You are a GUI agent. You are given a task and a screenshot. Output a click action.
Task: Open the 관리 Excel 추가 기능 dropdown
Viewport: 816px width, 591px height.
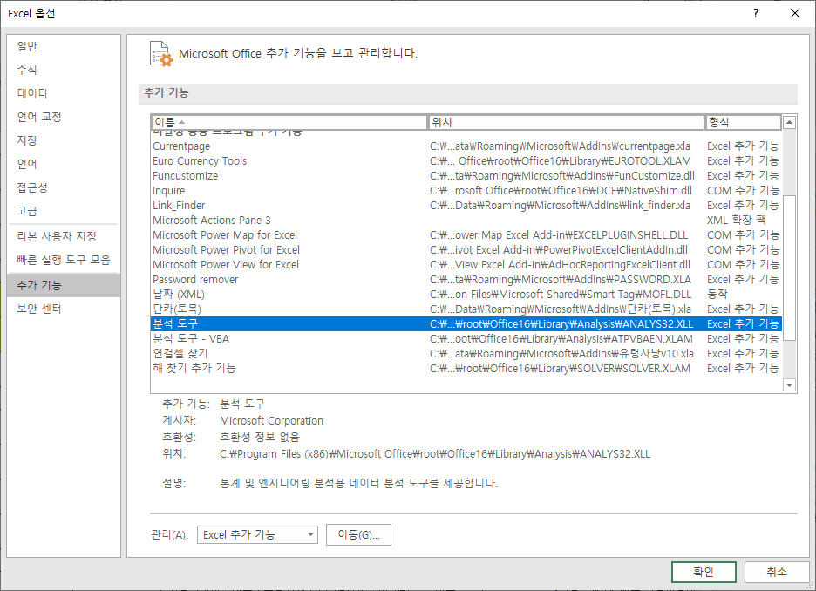click(x=257, y=535)
